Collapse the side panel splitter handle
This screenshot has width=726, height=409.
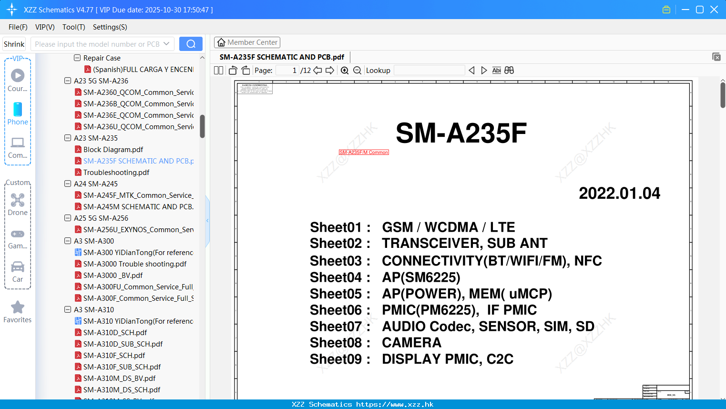(207, 221)
